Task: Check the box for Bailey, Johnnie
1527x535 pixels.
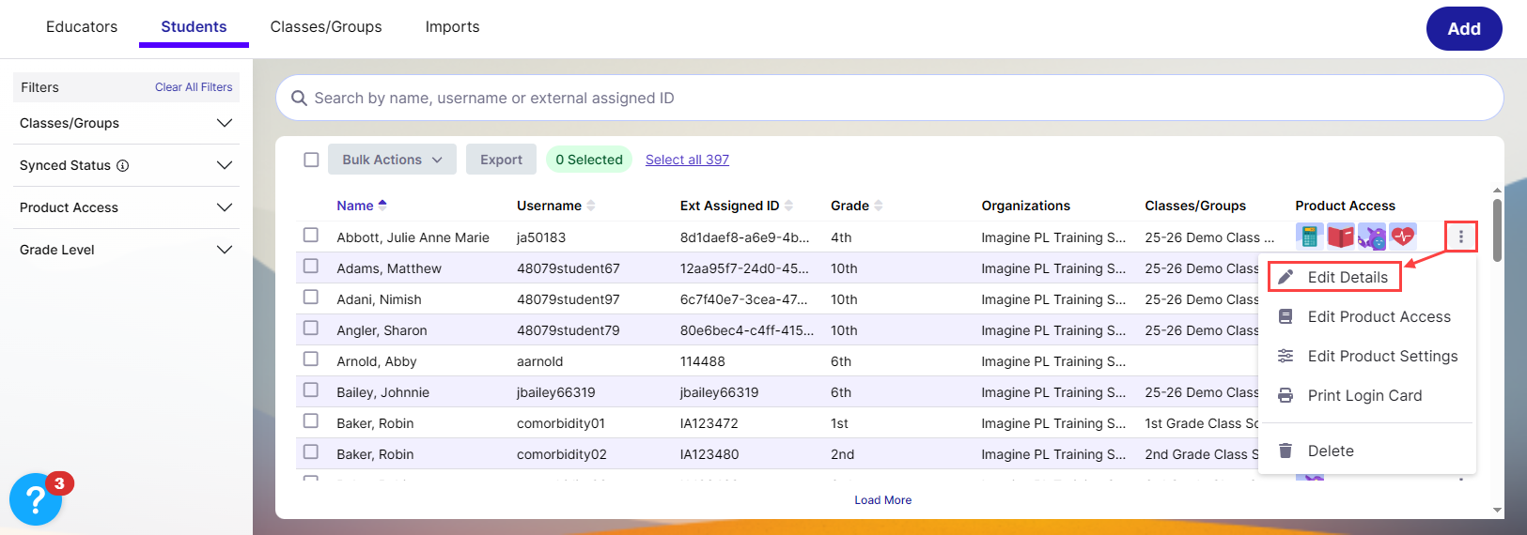Action: pyautogui.click(x=311, y=390)
